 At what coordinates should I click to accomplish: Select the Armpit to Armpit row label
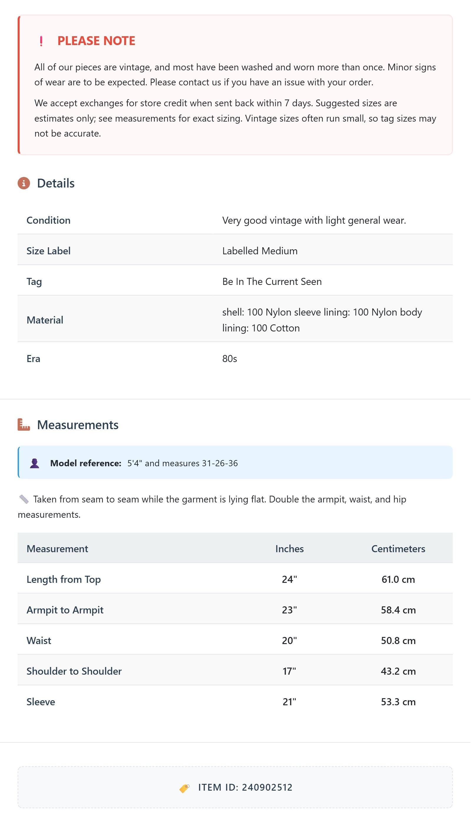click(x=65, y=610)
